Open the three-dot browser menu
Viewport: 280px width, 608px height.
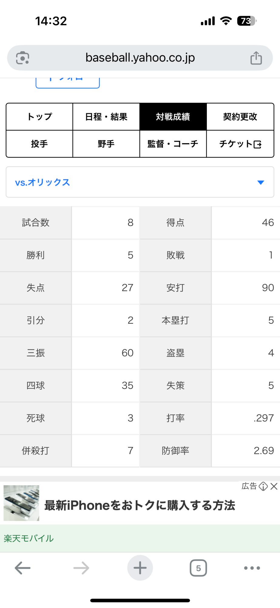252,568
